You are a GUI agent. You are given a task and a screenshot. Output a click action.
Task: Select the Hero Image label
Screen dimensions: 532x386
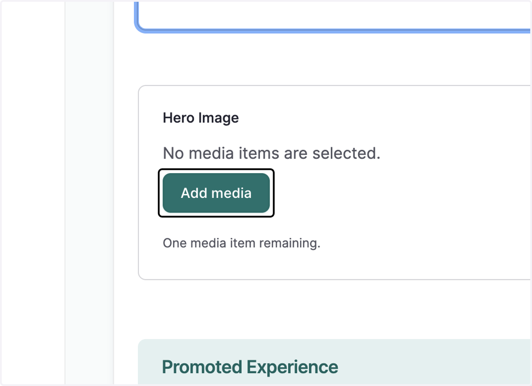point(201,118)
